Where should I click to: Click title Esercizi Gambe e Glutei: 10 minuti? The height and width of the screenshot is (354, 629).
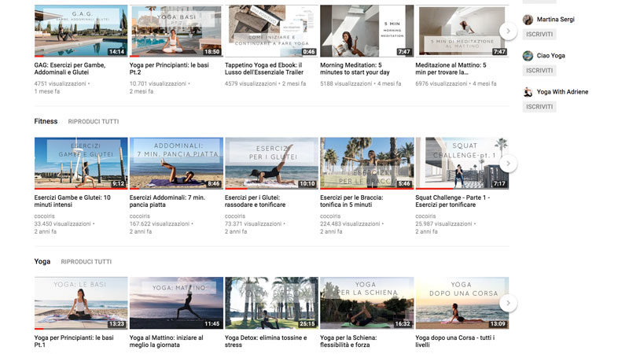(x=72, y=201)
